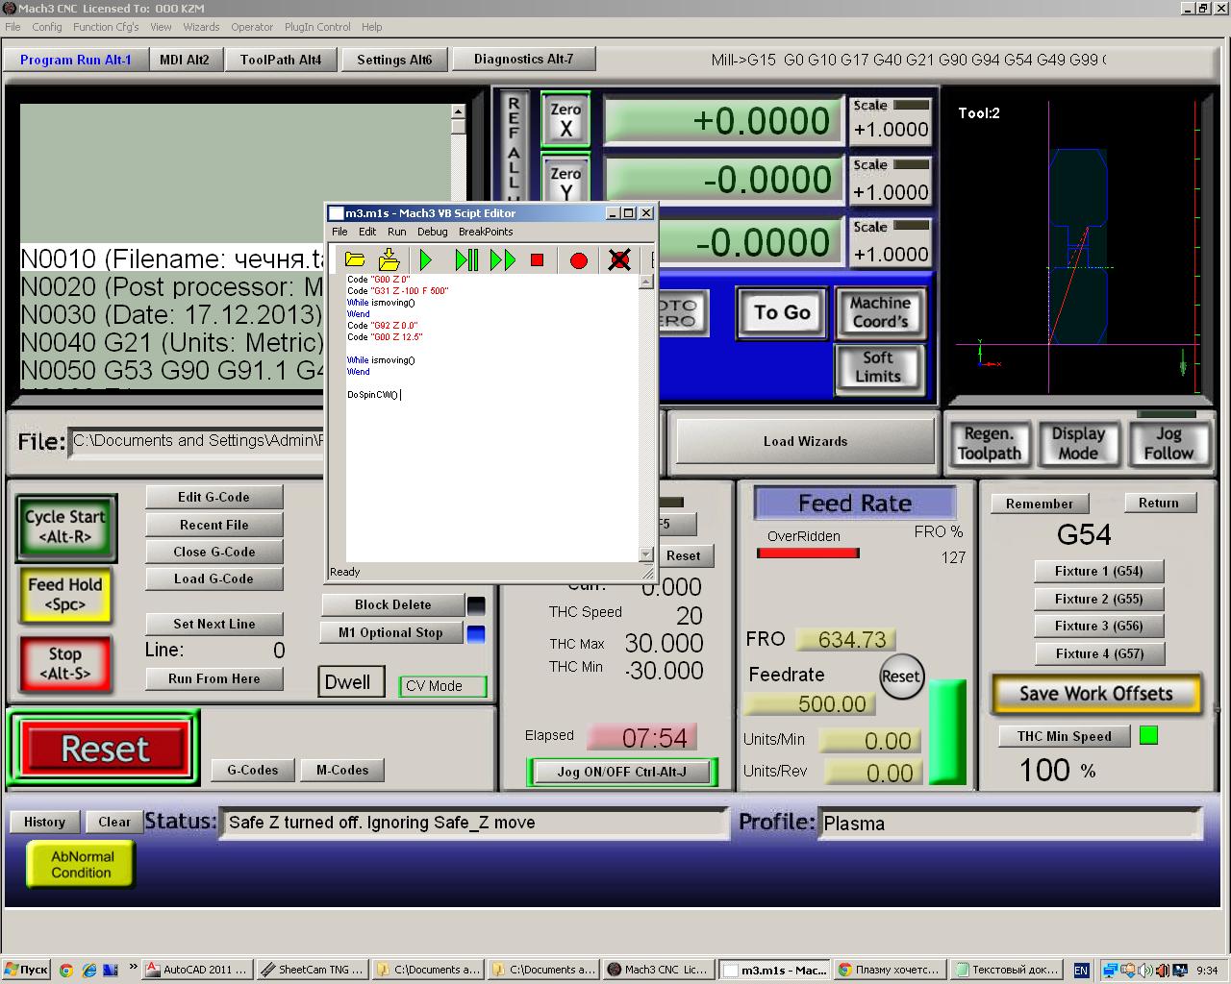The width and height of the screenshot is (1231, 984).
Task: Toggle CV Mode indicator
Action: click(443, 686)
